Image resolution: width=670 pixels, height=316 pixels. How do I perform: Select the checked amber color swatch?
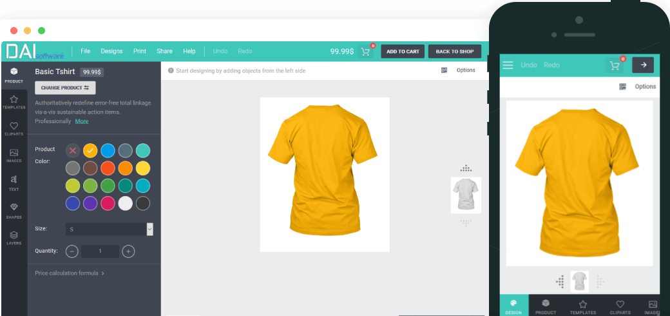[90, 150]
